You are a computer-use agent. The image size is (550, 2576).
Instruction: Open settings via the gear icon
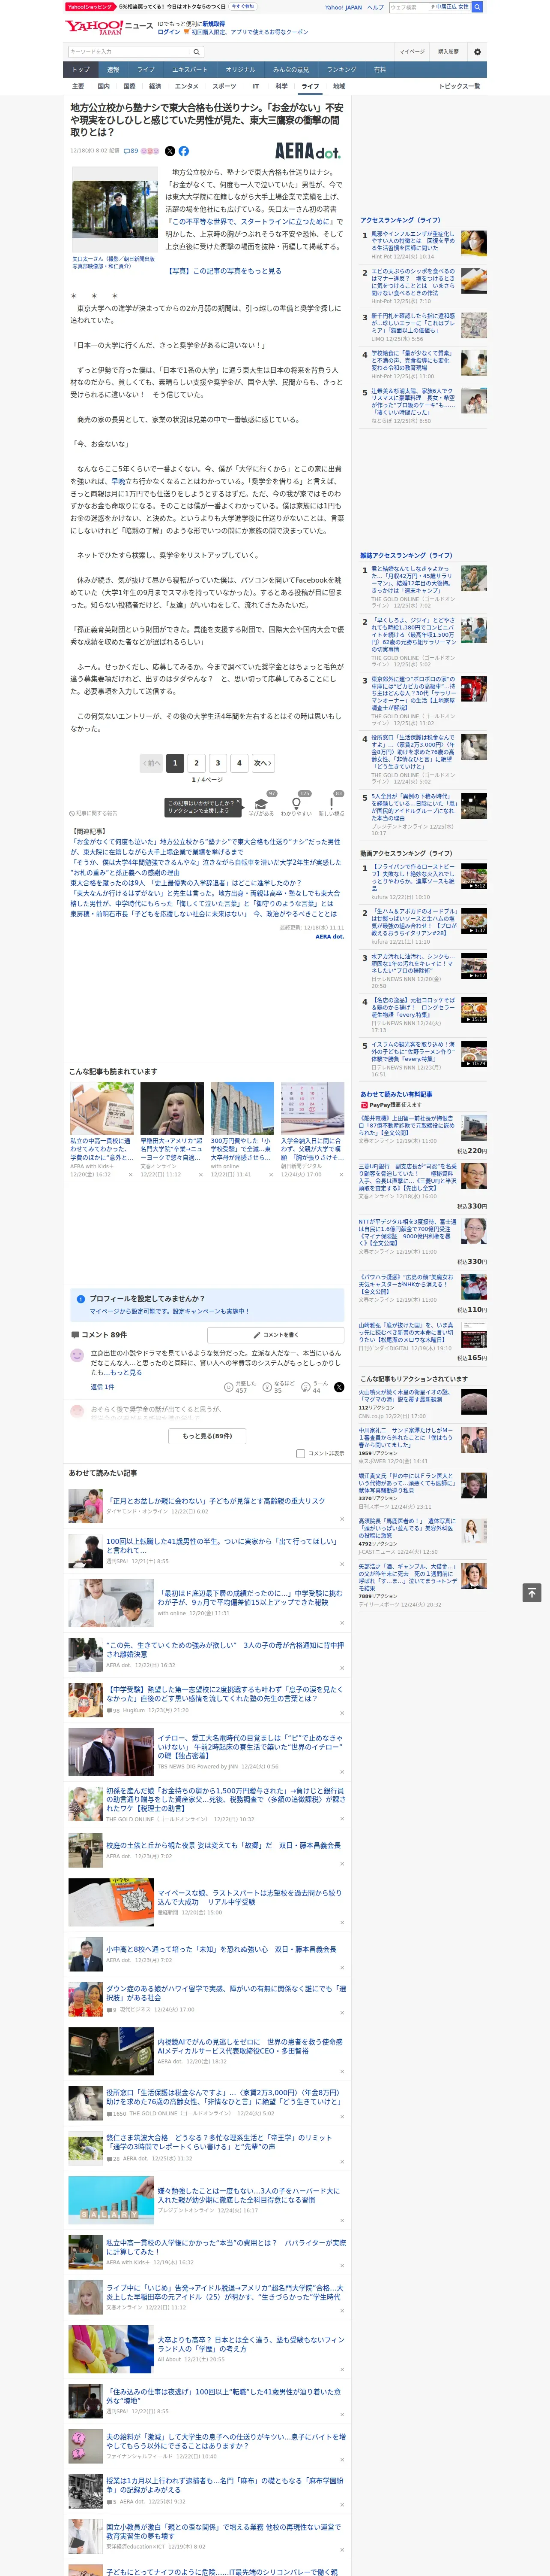pyautogui.click(x=477, y=52)
